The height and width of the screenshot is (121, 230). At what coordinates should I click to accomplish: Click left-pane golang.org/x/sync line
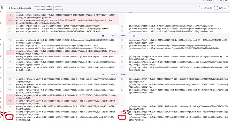point(66,91)
